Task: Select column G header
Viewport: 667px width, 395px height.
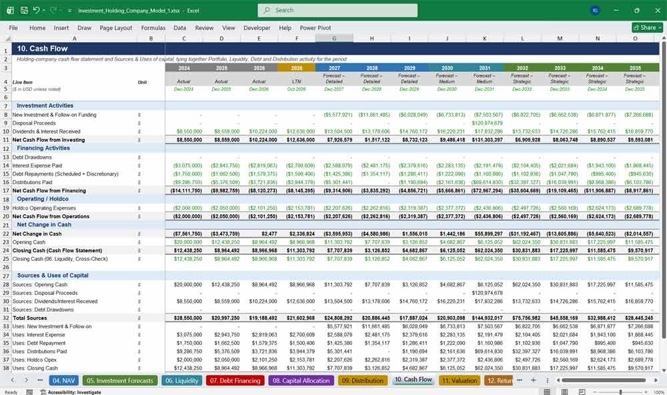Action: pyautogui.click(x=334, y=38)
